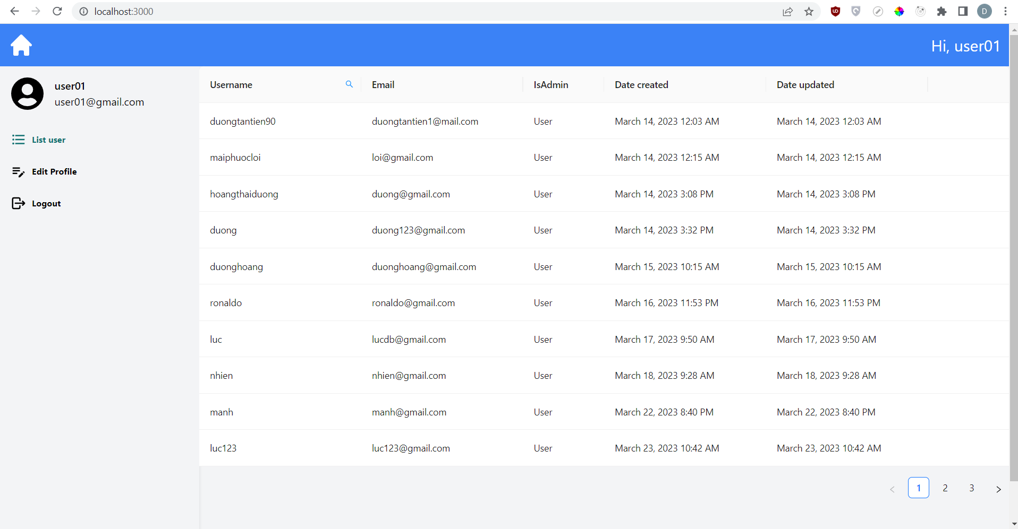This screenshot has width=1018, height=529.
Task: Open the Chrome three-dot menu
Action: pos(1005,11)
